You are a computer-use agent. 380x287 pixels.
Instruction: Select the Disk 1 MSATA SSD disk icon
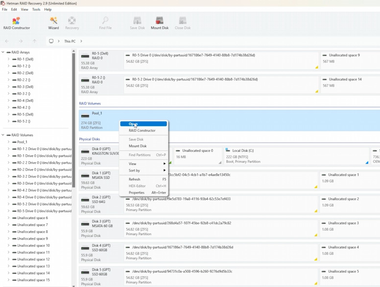click(85, 176)
